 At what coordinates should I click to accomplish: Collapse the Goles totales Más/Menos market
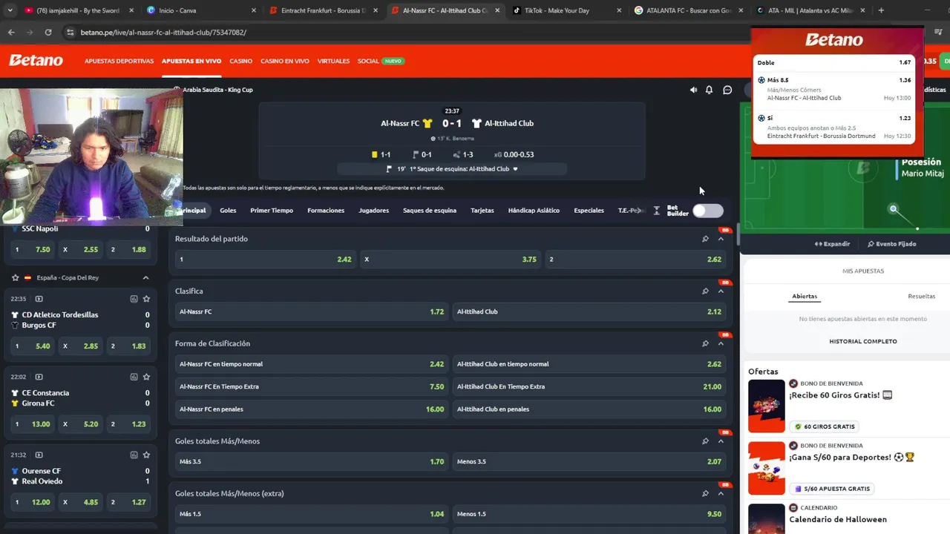[721, 441]
